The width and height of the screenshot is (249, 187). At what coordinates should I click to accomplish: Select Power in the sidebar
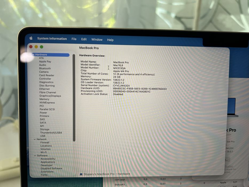click(43, 112)
